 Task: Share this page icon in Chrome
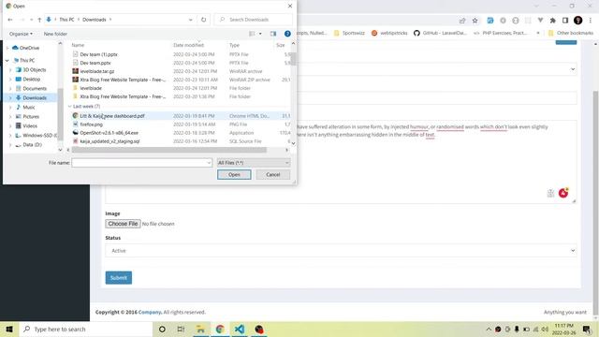[462, 21]
